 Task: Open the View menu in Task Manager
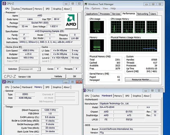(x=105, y=8)
